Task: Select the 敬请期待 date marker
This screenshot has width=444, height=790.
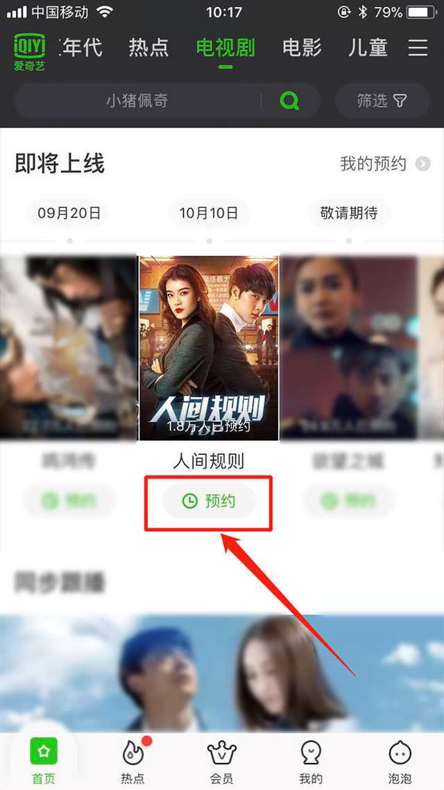Action: pyautogui.click(x=350, y=213)
